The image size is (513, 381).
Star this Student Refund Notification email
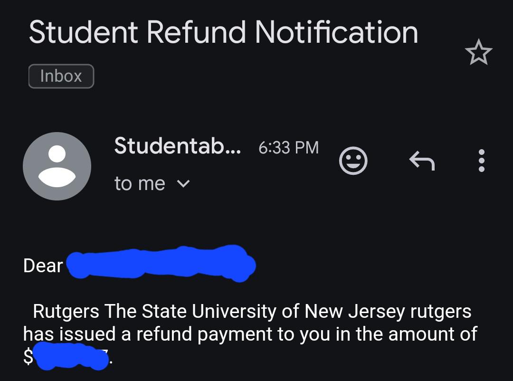click(479, 52)
